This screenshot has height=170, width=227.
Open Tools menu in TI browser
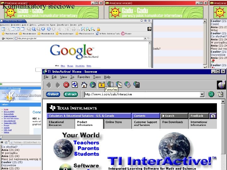click(x=97, y=77)
